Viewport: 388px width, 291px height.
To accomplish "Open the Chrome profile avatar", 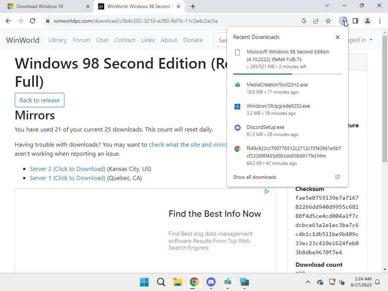I will (368, 21).
